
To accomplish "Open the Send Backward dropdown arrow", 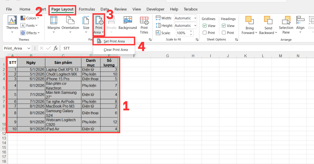I will (x=276, y=33).
